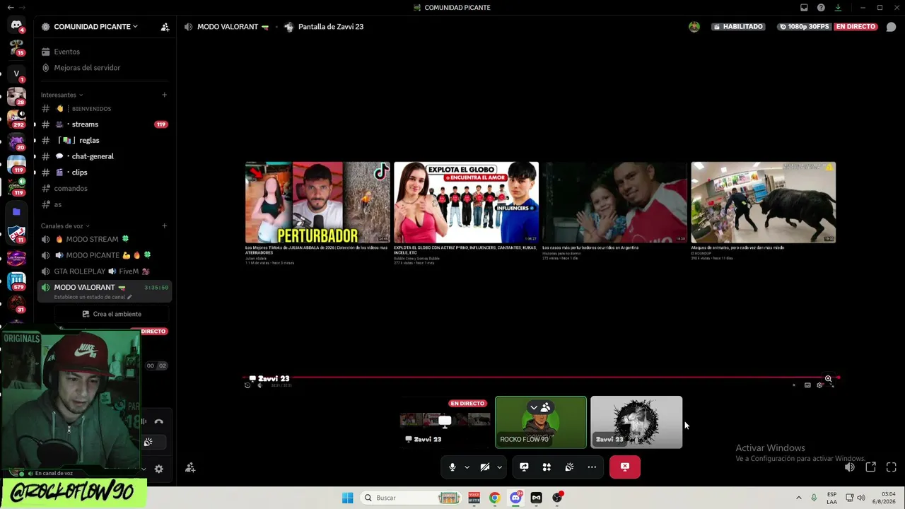
Task: Open Google Chrome from the taskbar
Action: (x=495, y=498)
